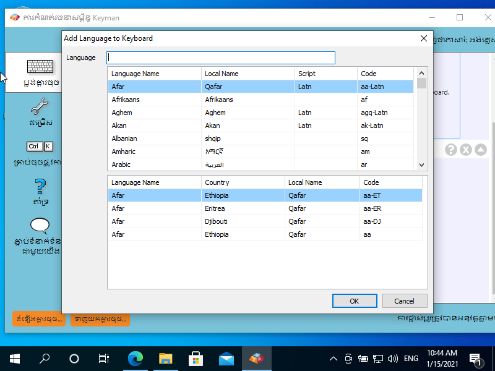Open the wrench options tab in Keyman sidebar
This screenshot has height=371, width=495.
(x=40, y=113)
